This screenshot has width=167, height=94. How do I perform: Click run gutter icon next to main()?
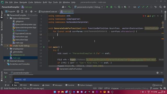point(44,47)
